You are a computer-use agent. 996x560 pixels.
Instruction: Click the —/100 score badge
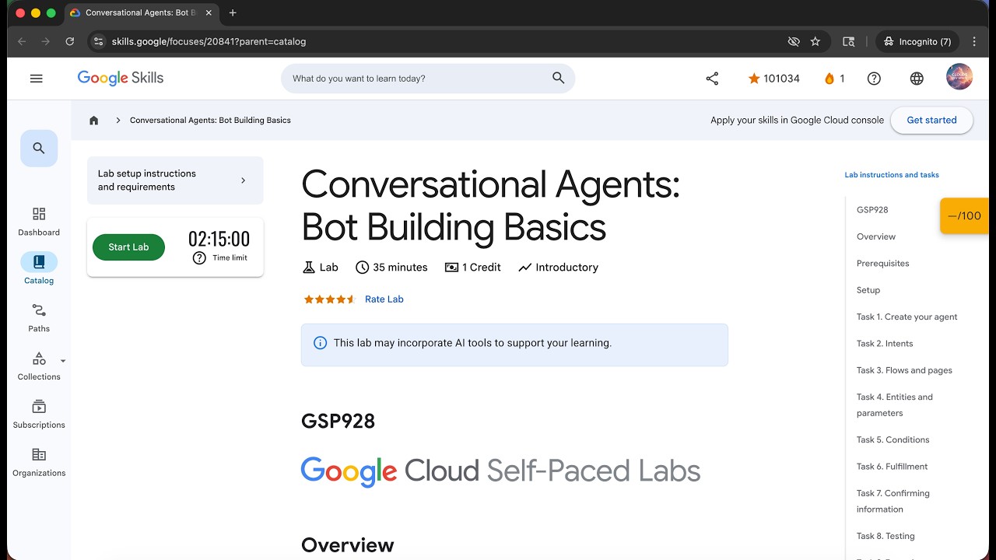(x=964, y=216)
